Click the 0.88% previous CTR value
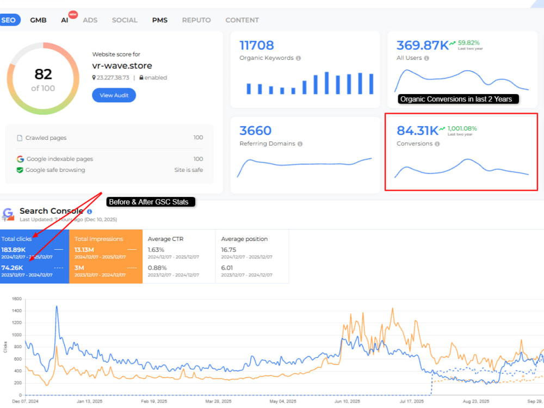Image resolution: width=544 pixels, height=408 pixels. click(x=157, y=268)
